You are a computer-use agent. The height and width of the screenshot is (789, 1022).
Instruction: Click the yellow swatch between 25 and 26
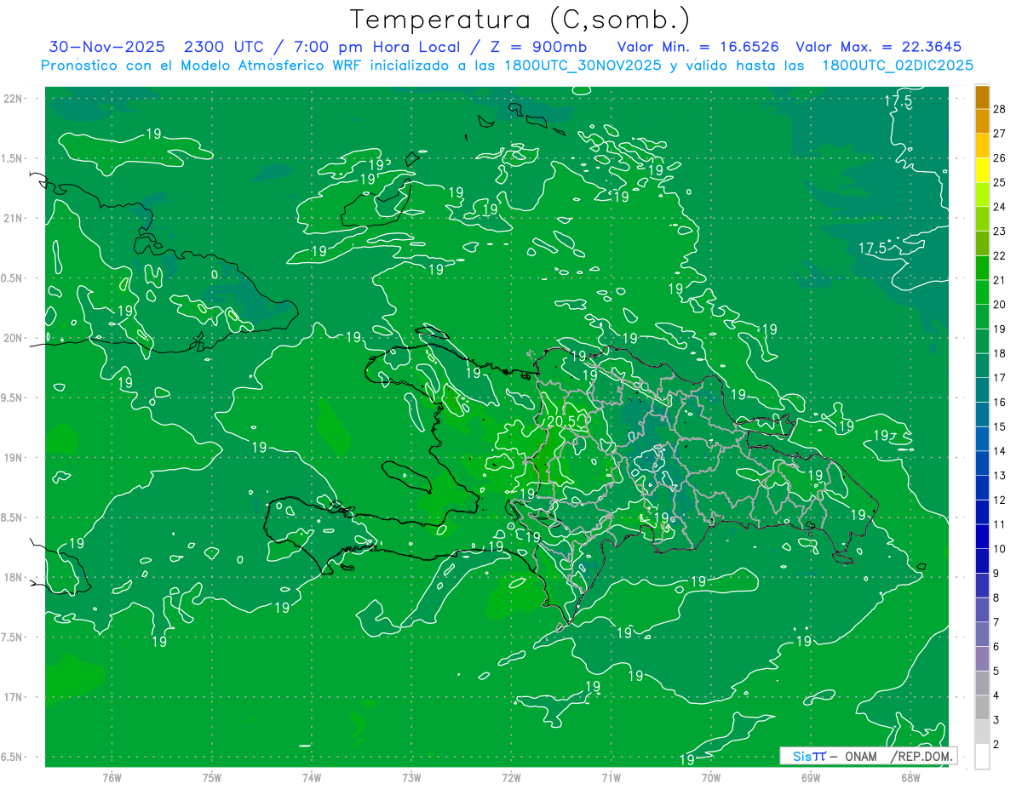(982, 170)
